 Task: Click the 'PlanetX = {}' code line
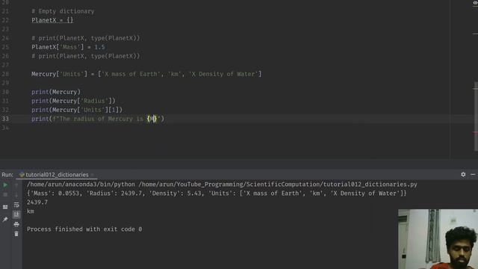(52, 20)
